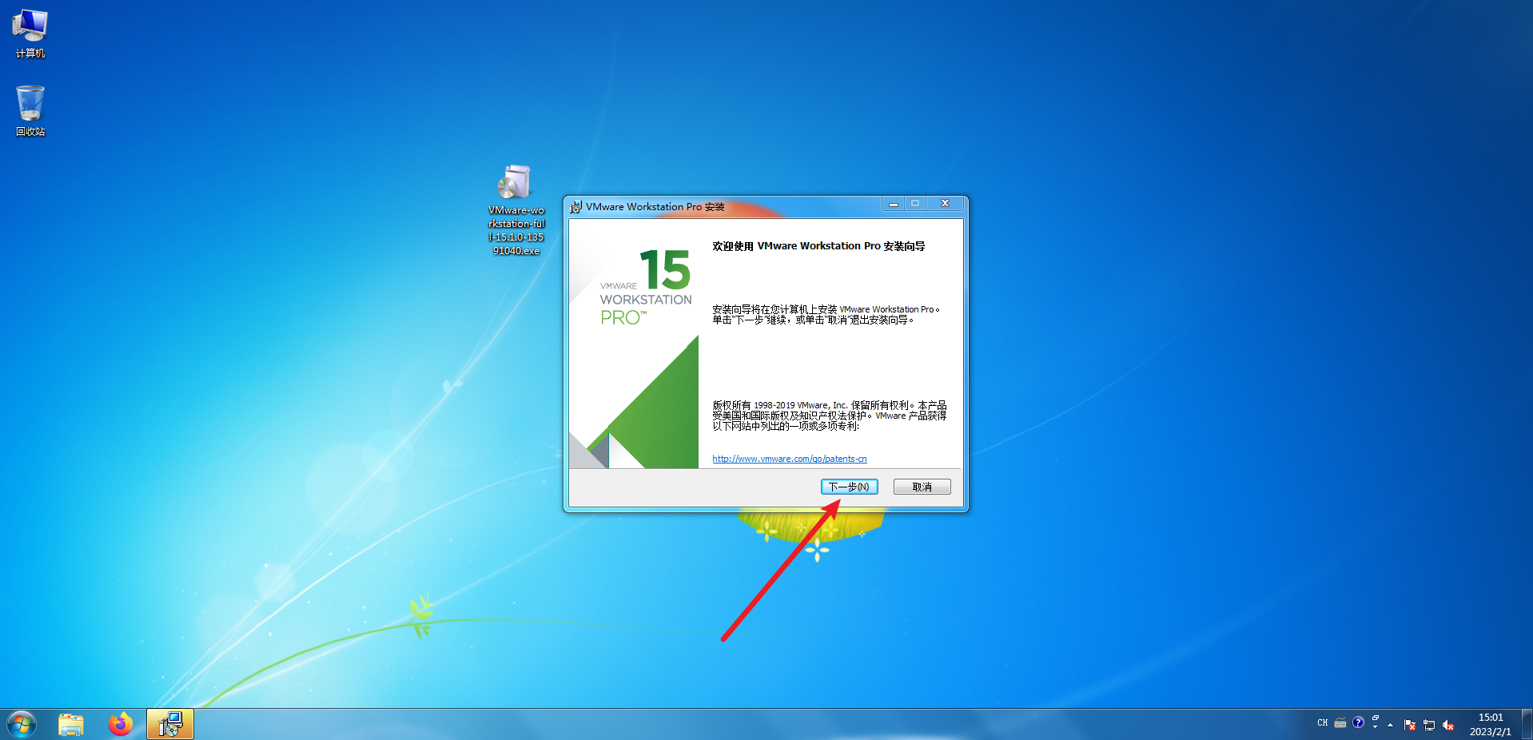Select the 回收站 recycle bin icon
This screenshot has height=740, width=1533.
tap(30, 111)
